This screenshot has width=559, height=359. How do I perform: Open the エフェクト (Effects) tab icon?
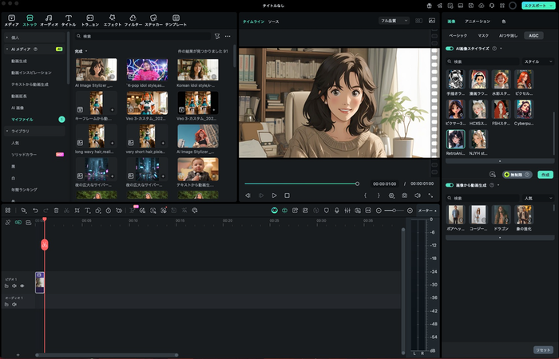point(112,17)
